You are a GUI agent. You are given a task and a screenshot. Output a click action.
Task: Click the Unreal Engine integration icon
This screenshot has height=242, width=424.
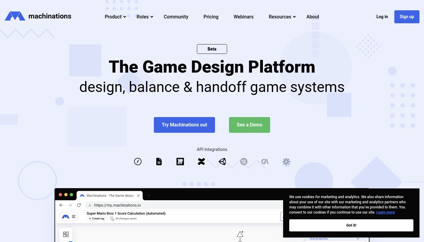(244, 162)
